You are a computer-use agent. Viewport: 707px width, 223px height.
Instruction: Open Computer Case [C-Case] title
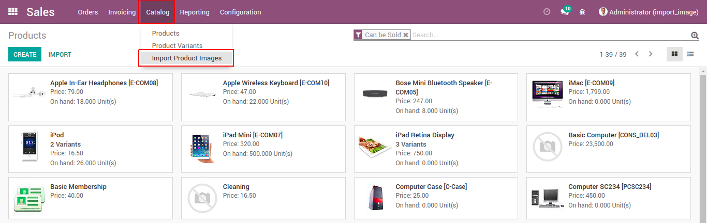pyautogui.click(x=431, y=186)
